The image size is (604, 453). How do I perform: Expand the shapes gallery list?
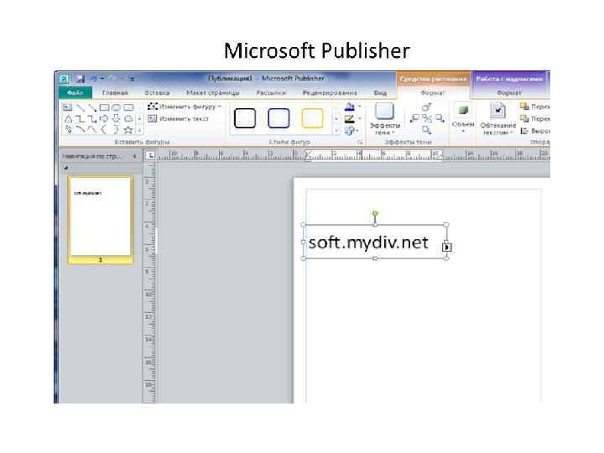click(139, 130)
